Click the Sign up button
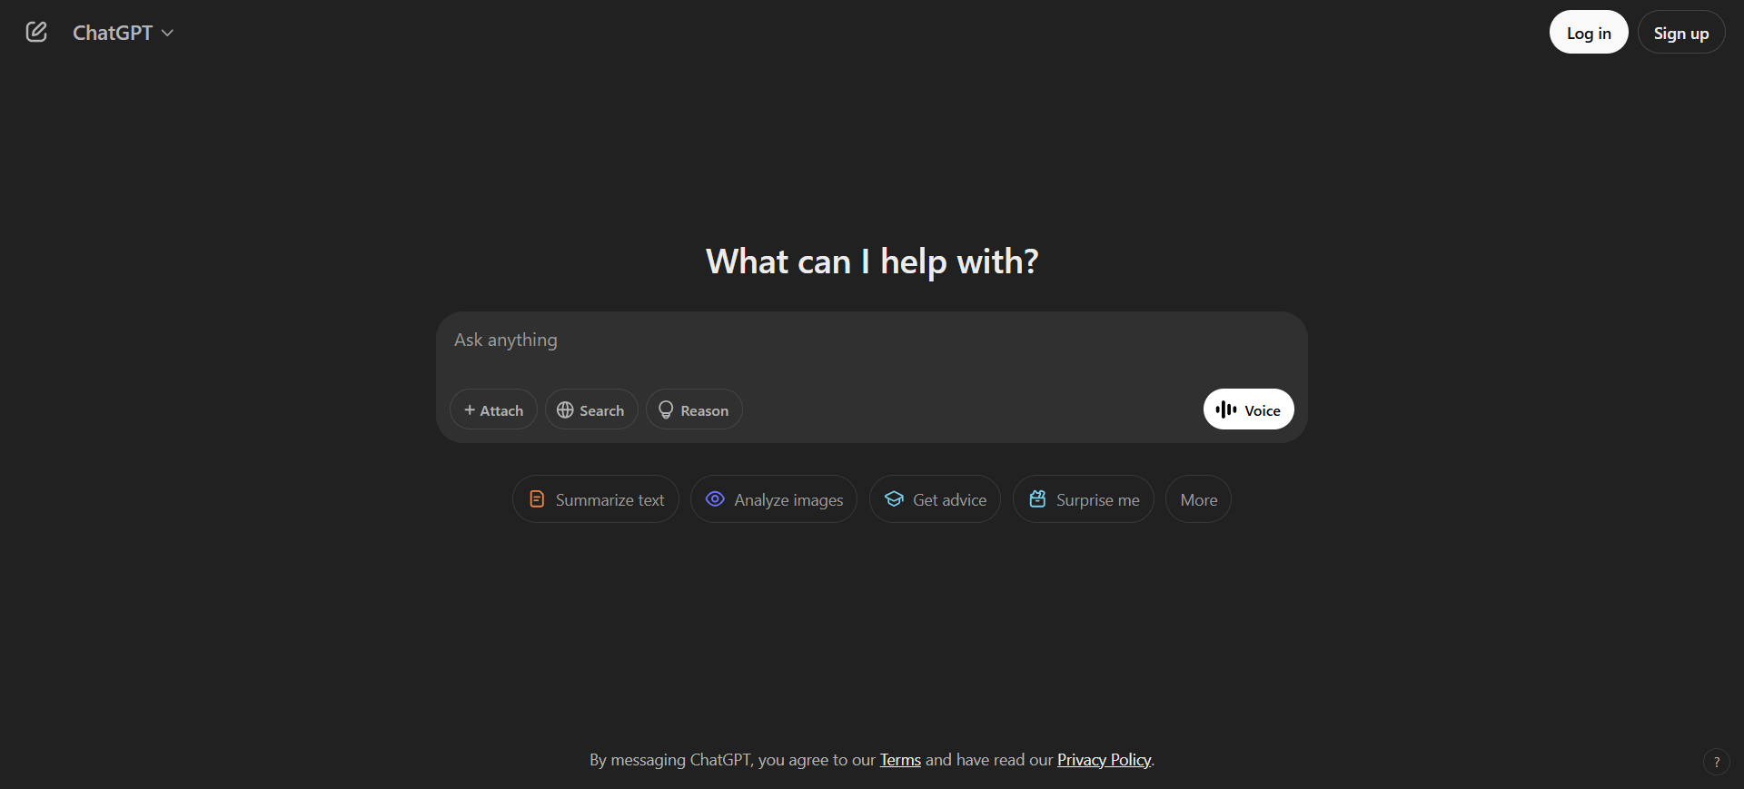 point(1681,33)
